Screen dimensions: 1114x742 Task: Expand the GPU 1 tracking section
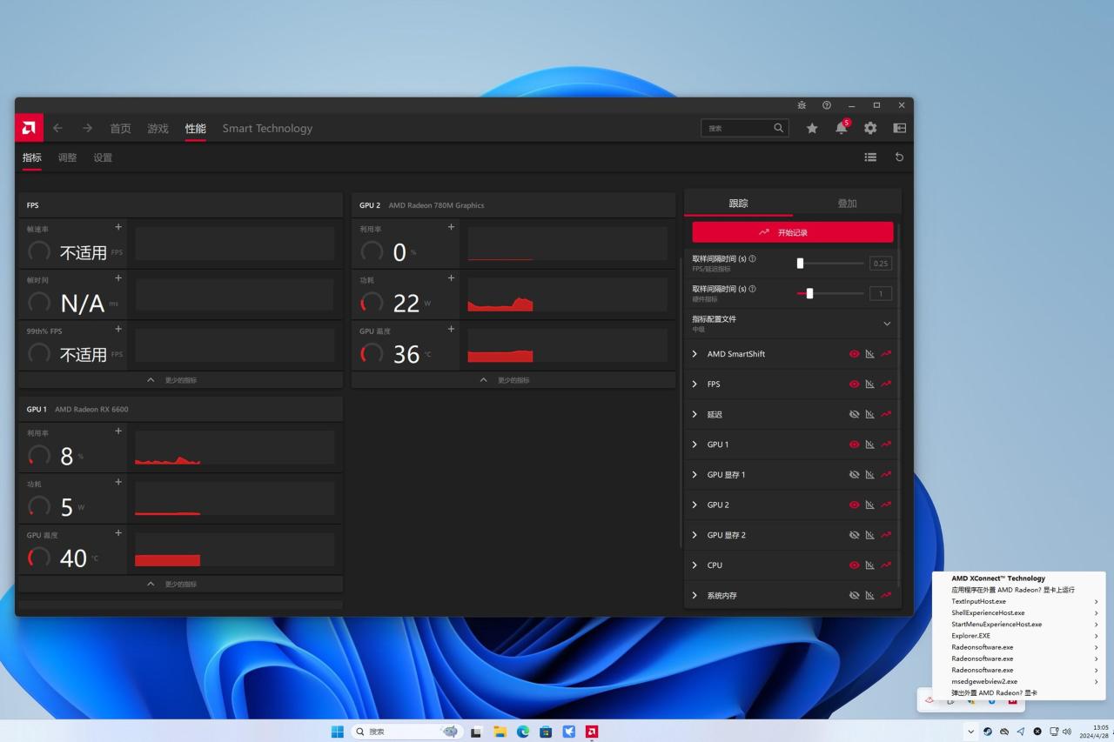point(695,445)
